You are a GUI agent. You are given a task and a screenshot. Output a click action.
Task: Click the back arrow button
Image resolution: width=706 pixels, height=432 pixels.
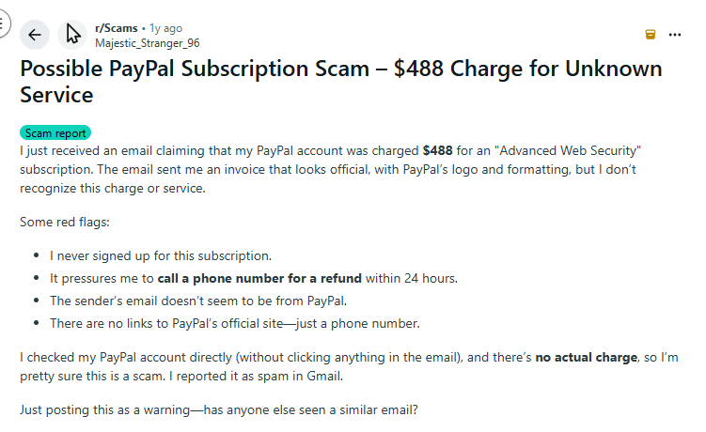pyautogui.click(x=35, y=35)
